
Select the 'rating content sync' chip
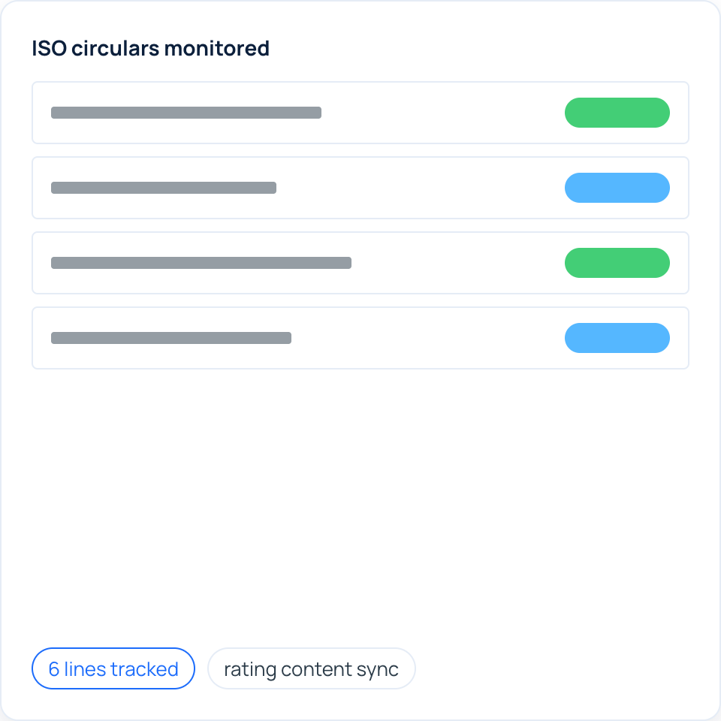(x=311, y=668)
